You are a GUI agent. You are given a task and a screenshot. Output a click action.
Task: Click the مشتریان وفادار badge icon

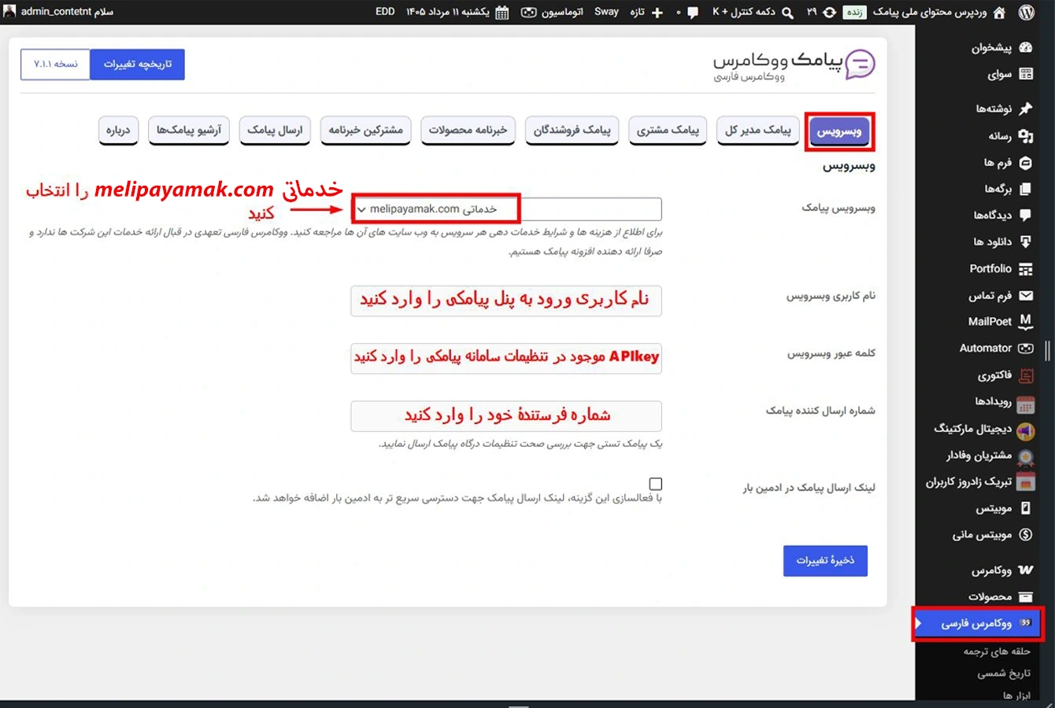point(1025,457)
